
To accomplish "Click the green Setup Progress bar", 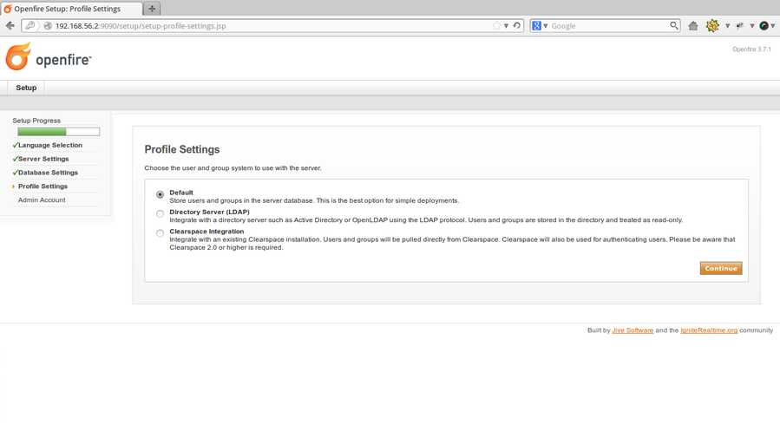I will click(x=59, y=132).
